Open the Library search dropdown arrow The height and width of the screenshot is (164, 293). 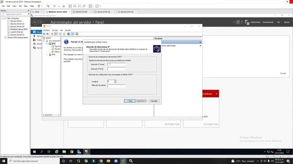(x=28, y=14)
